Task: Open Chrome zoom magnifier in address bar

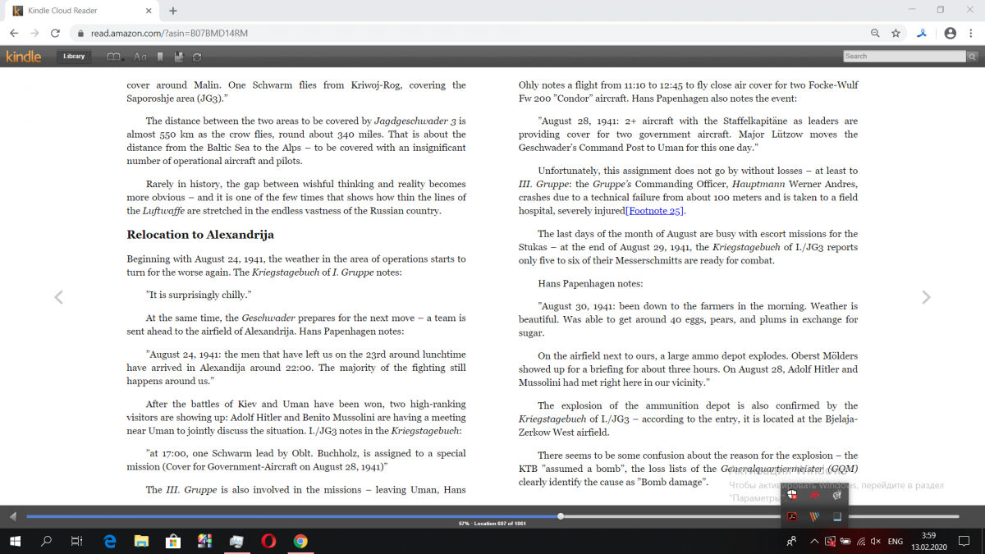Action: coord(875,33)
